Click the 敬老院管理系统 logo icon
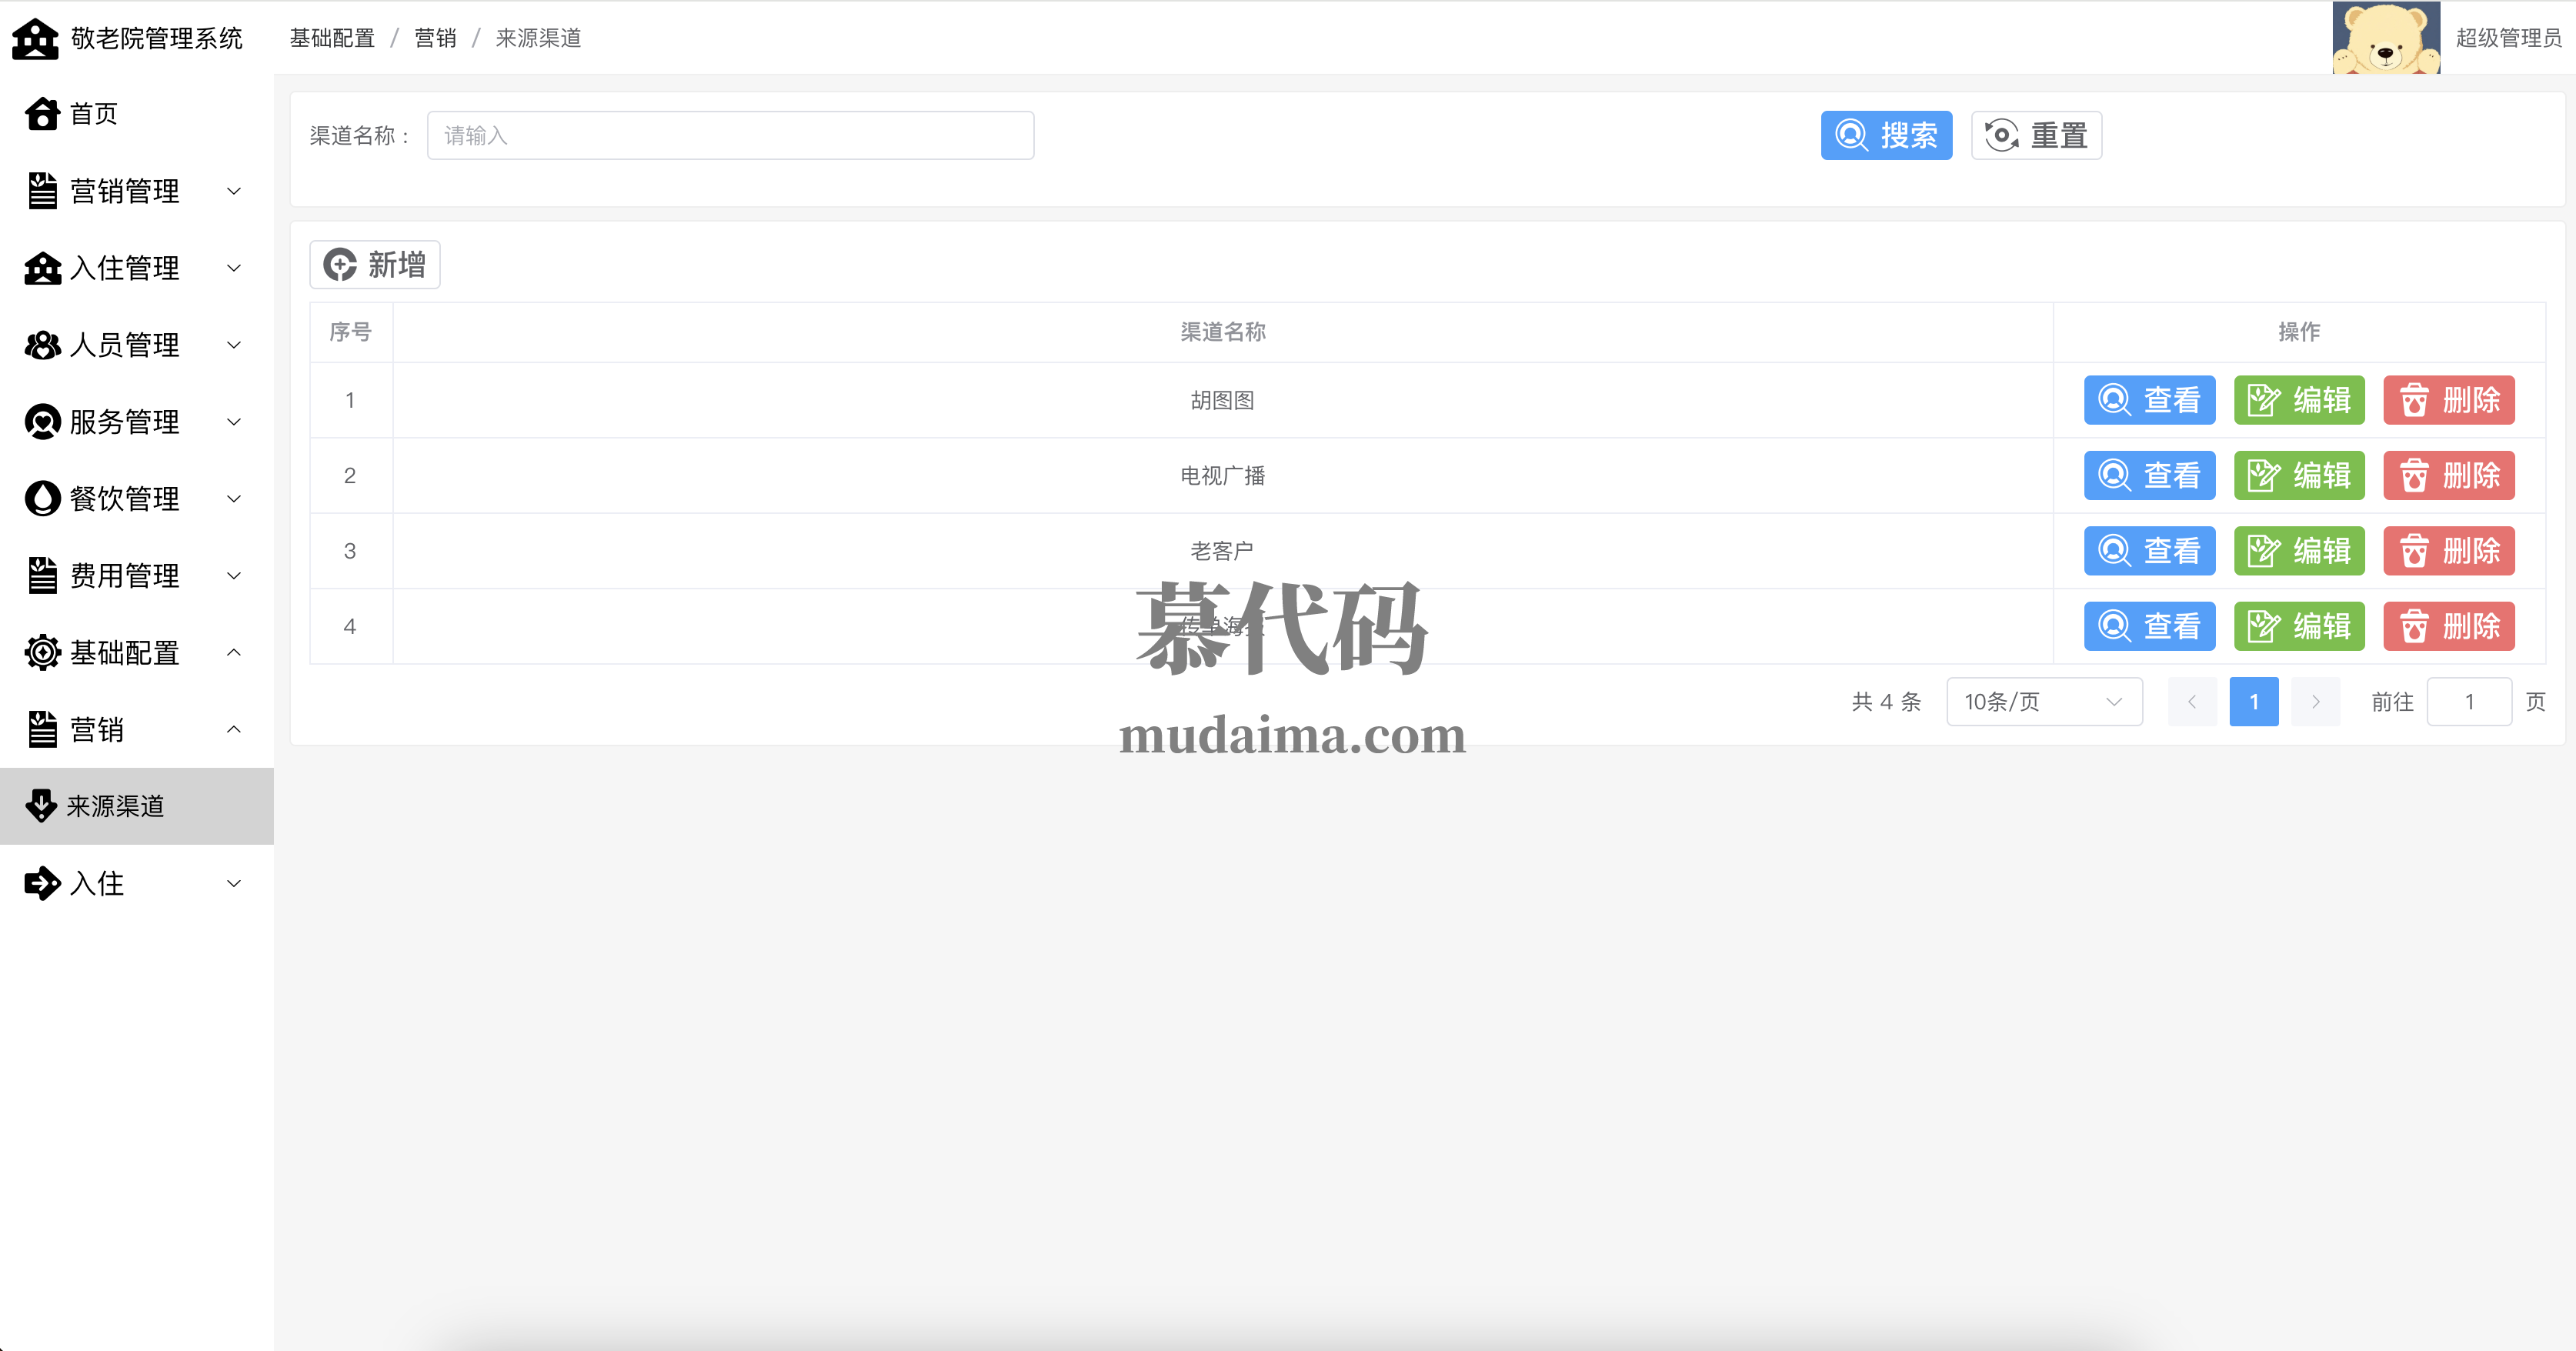The image size is (2576, 1351). pyautogui.click(x=36, y=38)
